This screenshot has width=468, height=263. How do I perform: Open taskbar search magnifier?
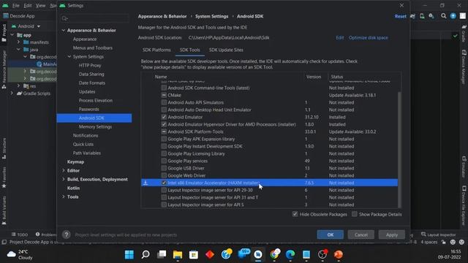click(x=146, y=255)
